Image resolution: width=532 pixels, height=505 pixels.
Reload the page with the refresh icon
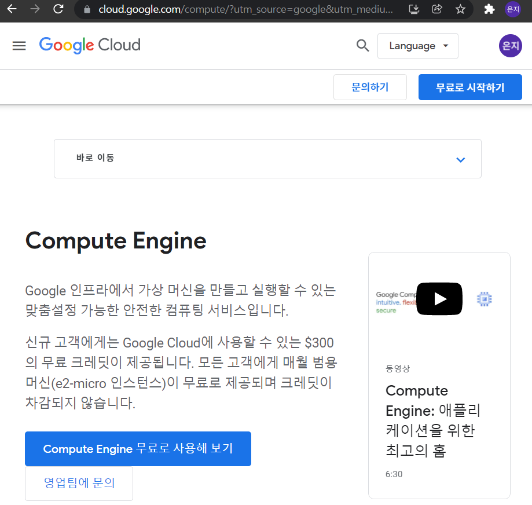point(58,9)
